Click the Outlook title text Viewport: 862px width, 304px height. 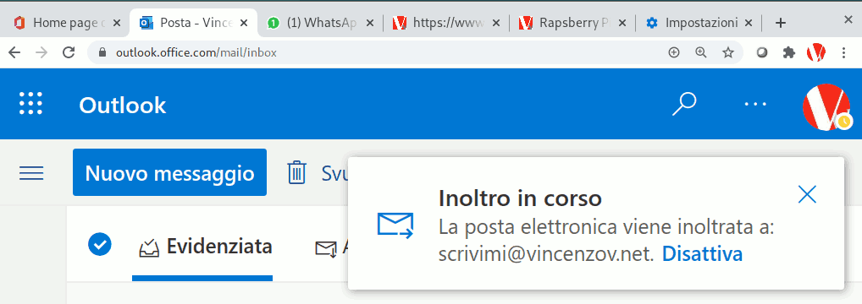[123, 105]
